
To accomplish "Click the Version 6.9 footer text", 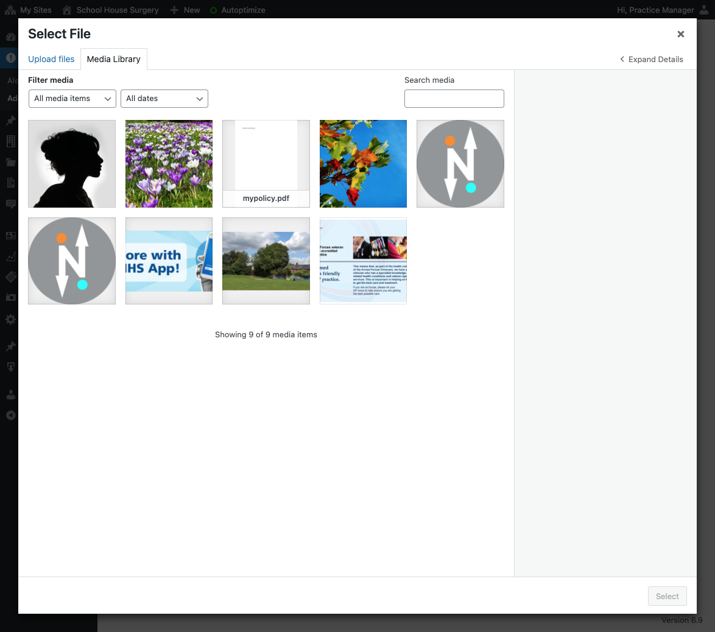I will [x=682, y=620].
